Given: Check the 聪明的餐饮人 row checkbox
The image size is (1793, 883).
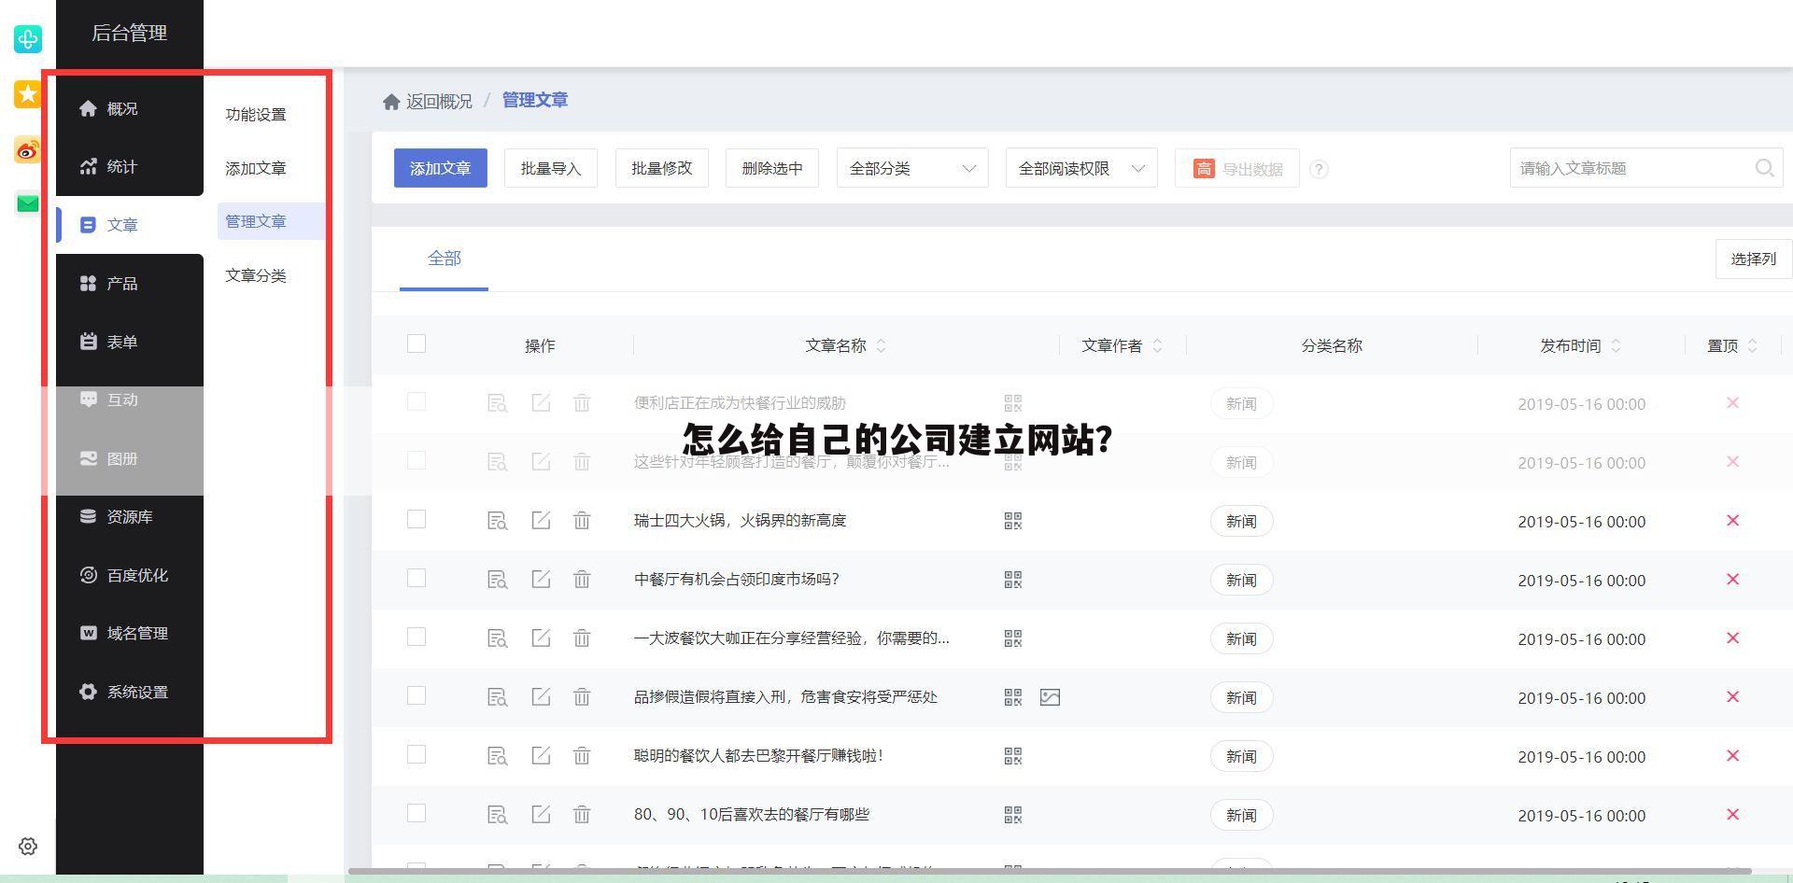Looking at the screenshot, I should [x=416, y=754].
